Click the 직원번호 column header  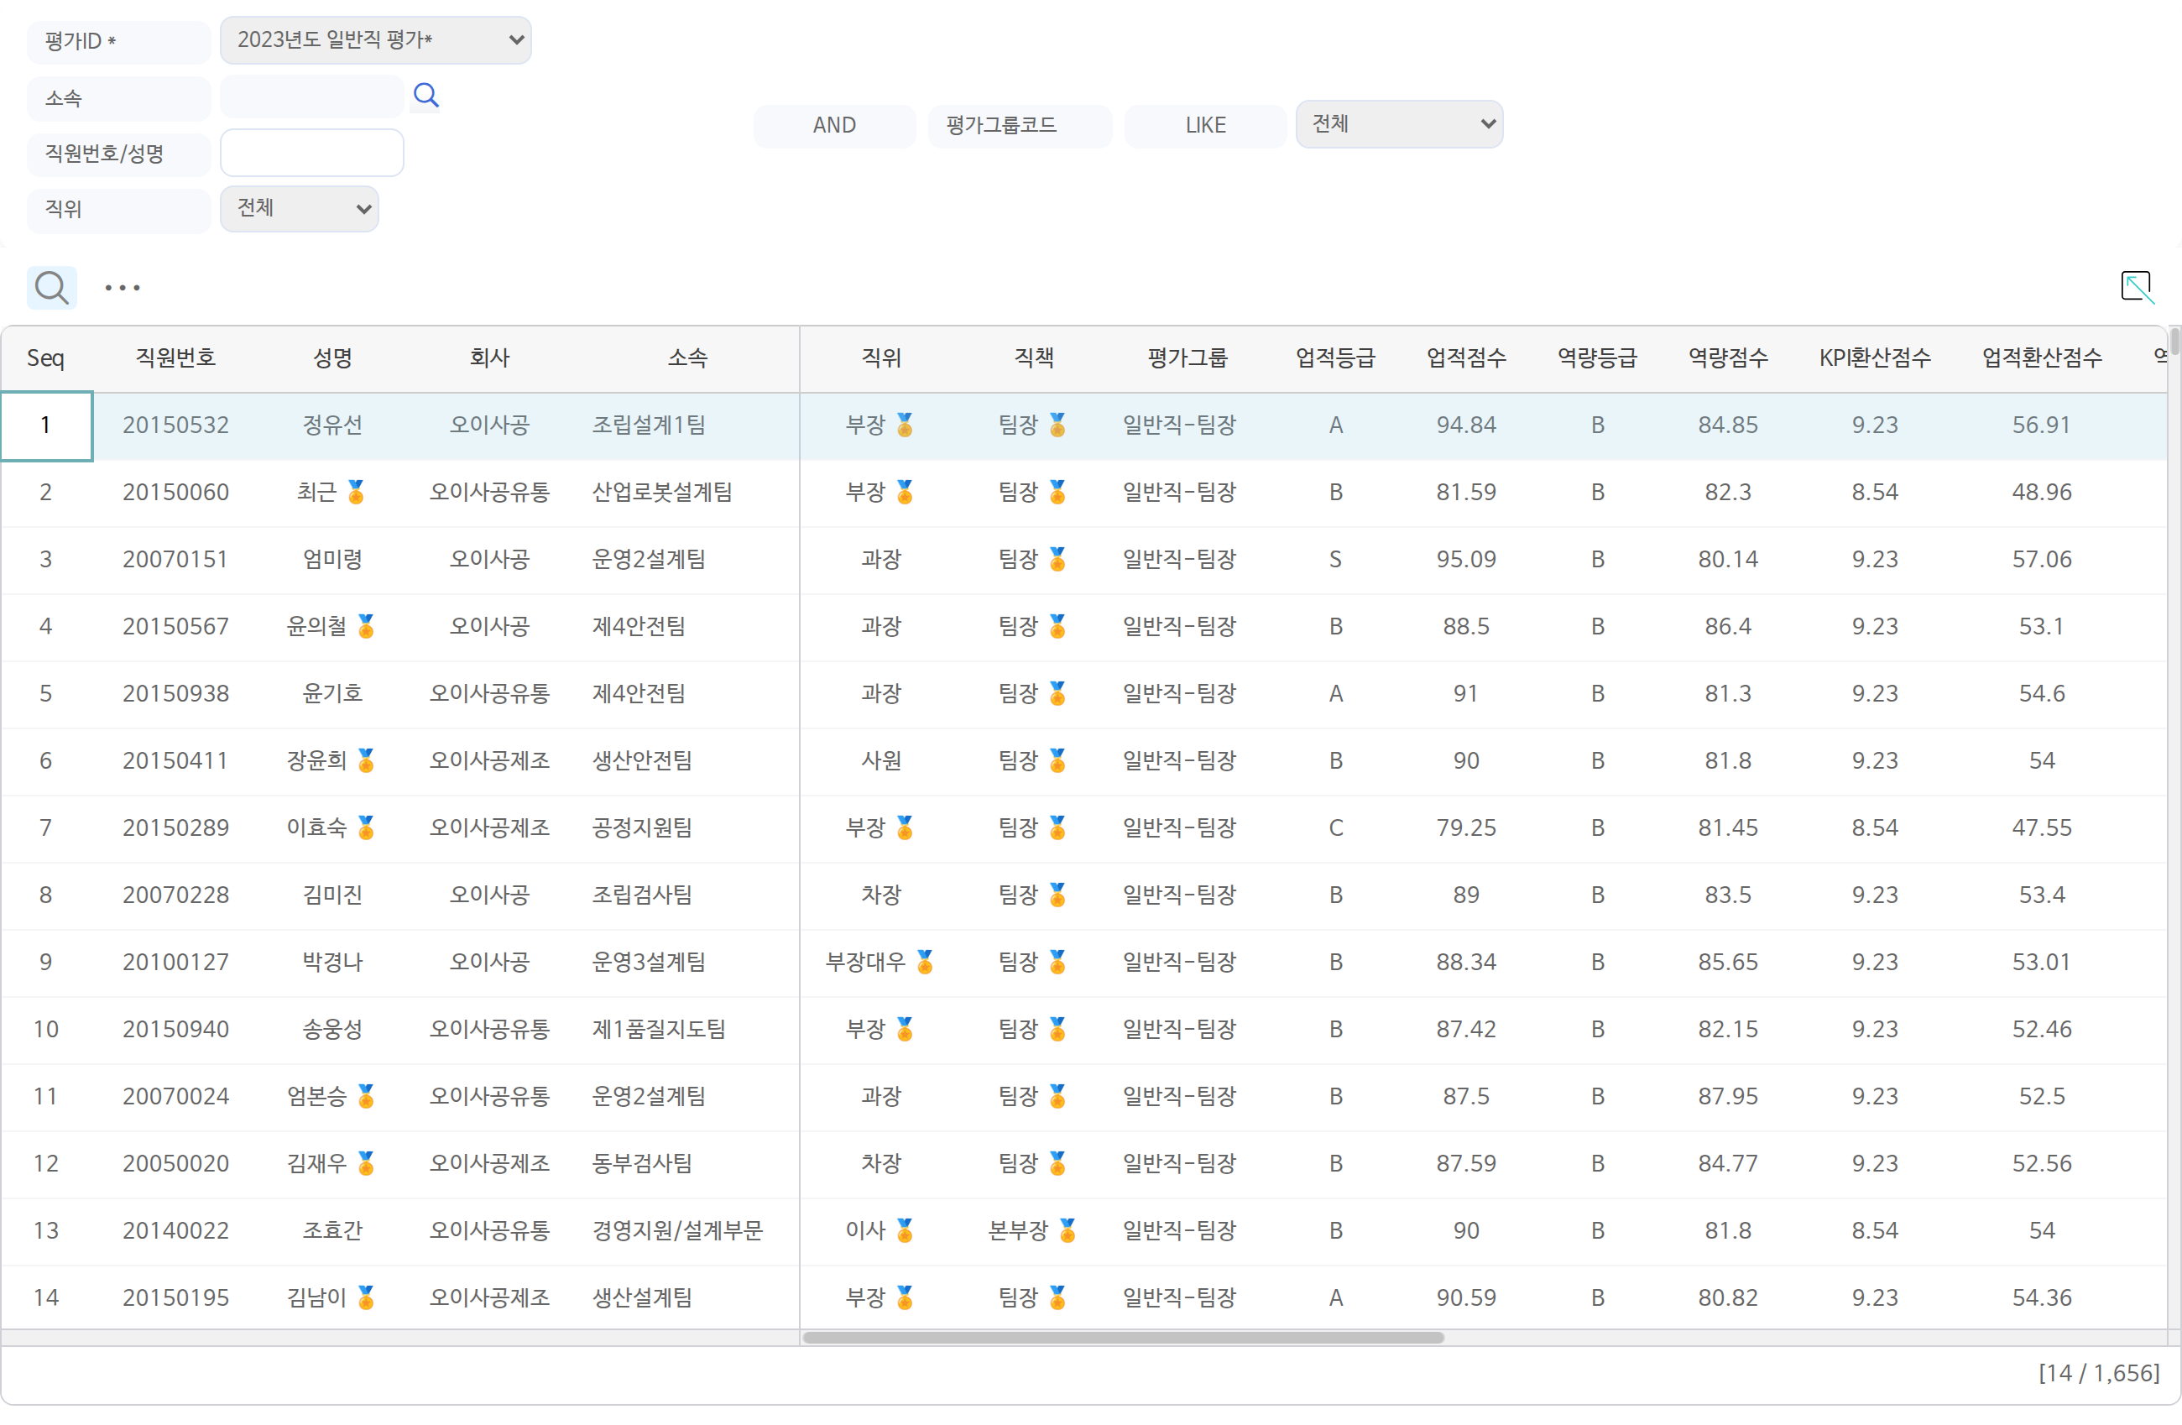[176, 358]
